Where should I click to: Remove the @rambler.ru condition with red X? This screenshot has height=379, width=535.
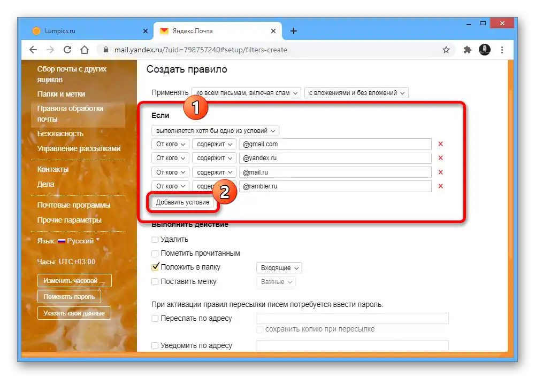click(440, 186)
